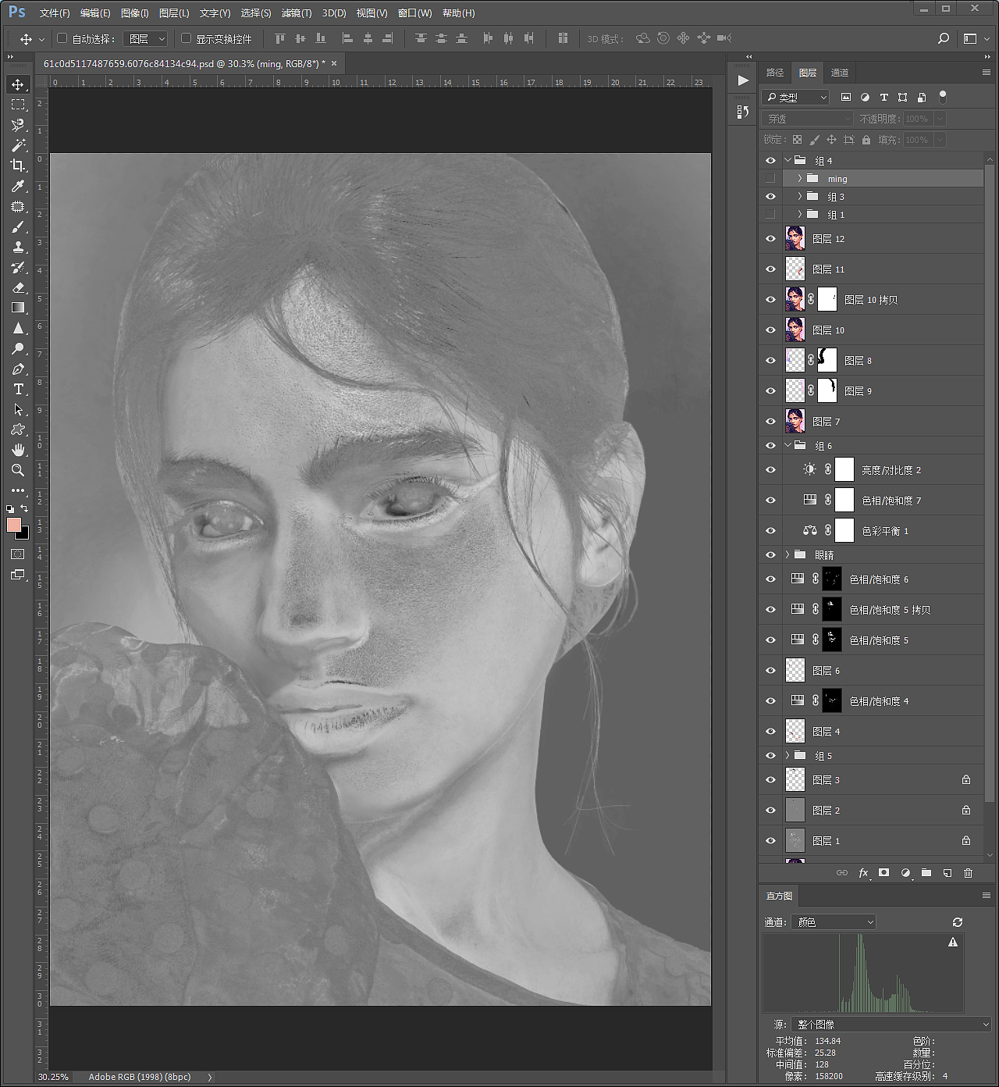Enable the 显示变换控件 checkbox

(x=186, y=38)
